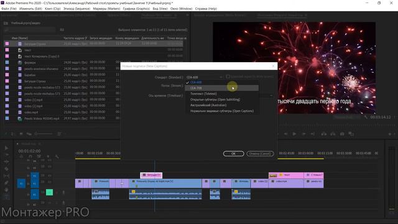Viewport: 398px width, 224px height.
Task: Open New Captions Standard dropdown
Action: [205, 77]
